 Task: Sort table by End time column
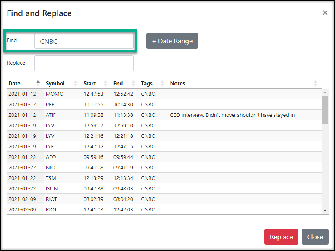tap(118, 83)
